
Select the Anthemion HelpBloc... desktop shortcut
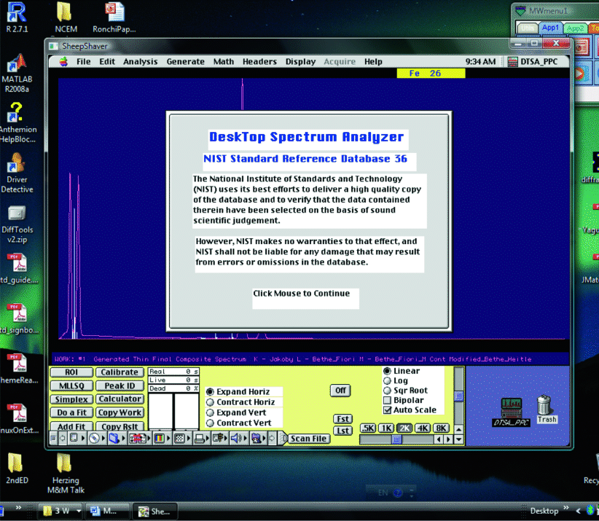pyautogui.click(x=17, y=123)
